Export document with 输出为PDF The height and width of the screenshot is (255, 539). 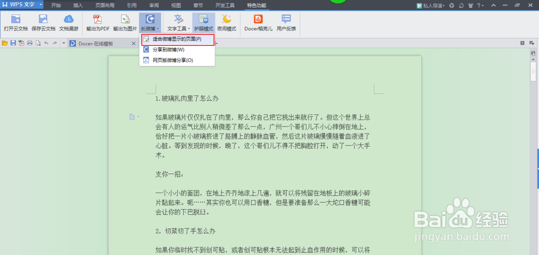point(98,23)
